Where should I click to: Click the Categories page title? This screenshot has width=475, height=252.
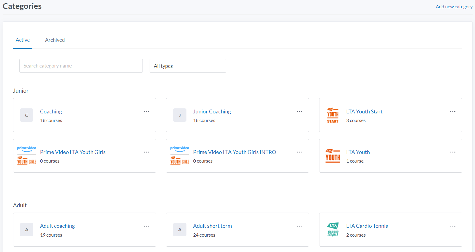pyautogui.click(x=22, y=6)
